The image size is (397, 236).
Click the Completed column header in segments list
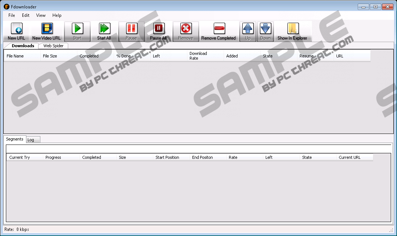(98, 157)
